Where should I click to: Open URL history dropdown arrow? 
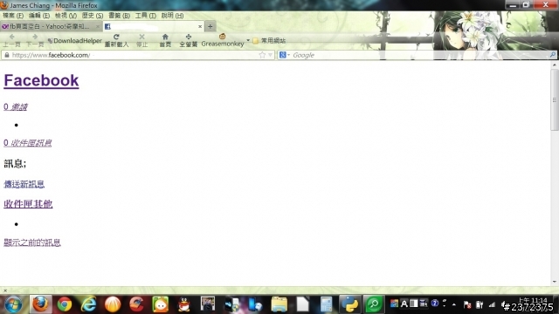270,55
